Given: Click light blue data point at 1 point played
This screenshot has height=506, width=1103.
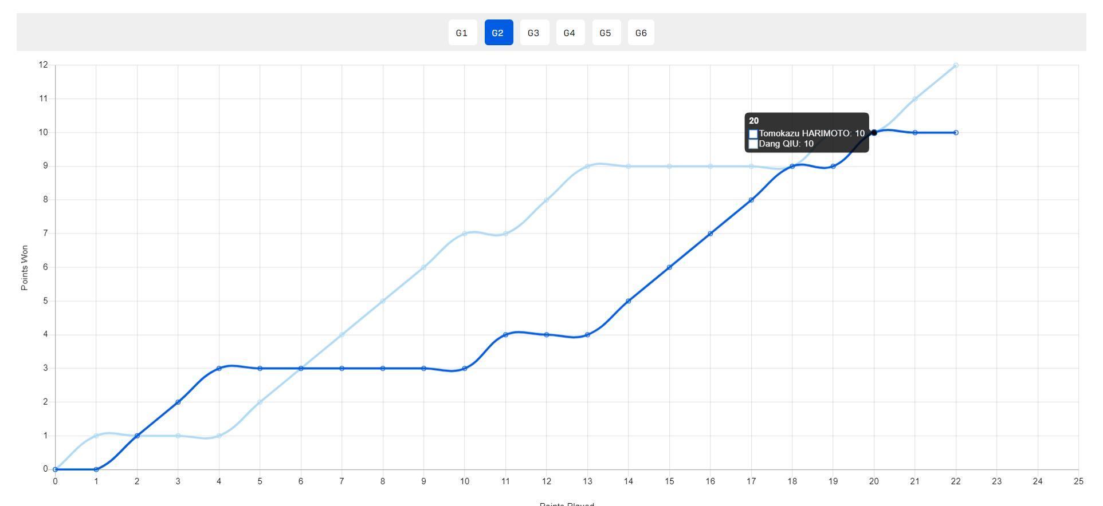Looking at the screenshot, I should (x=96, y=436).
